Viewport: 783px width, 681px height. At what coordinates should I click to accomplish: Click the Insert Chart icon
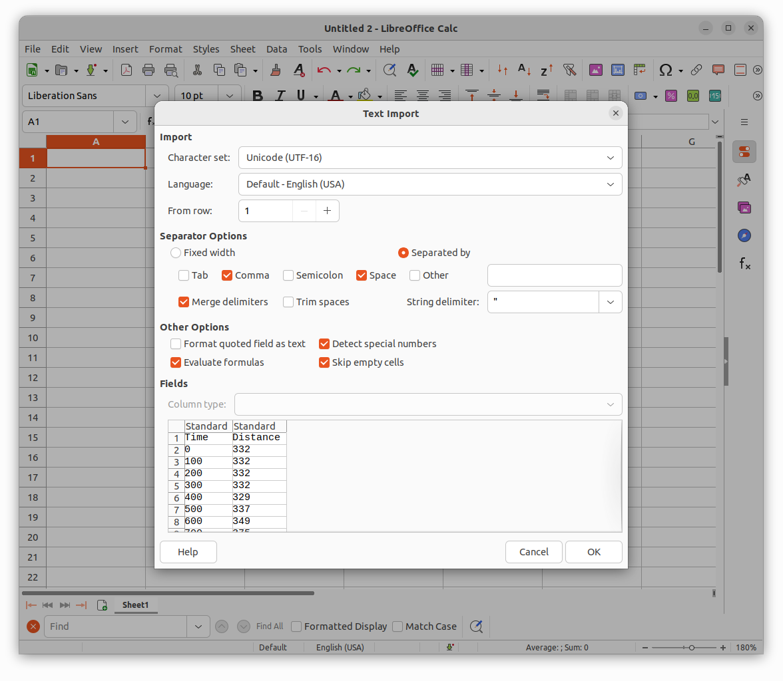618,70
